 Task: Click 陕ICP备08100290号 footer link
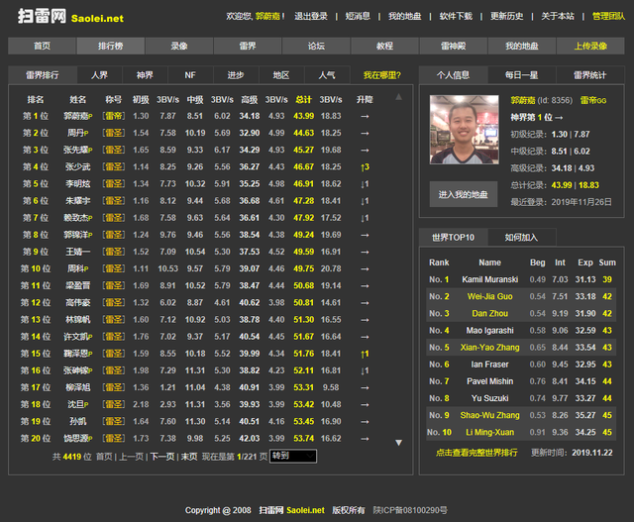[x=410, y=510]
